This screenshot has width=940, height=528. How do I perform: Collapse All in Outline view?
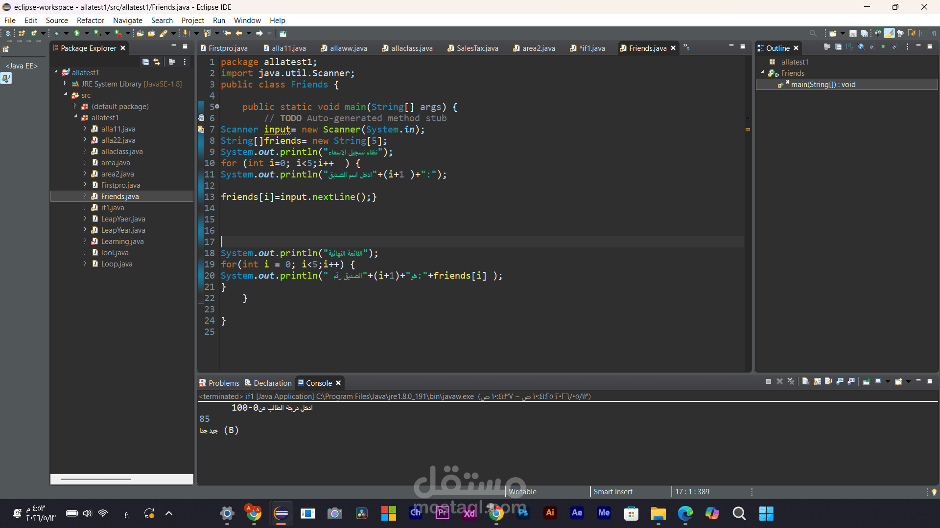coord(838,47)
